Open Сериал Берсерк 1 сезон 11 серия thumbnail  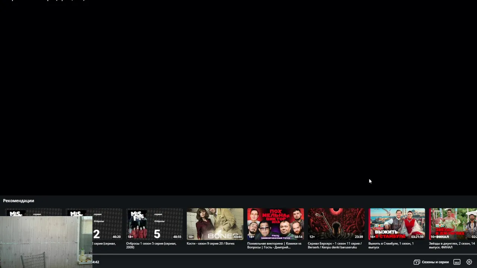coord(336,224)
